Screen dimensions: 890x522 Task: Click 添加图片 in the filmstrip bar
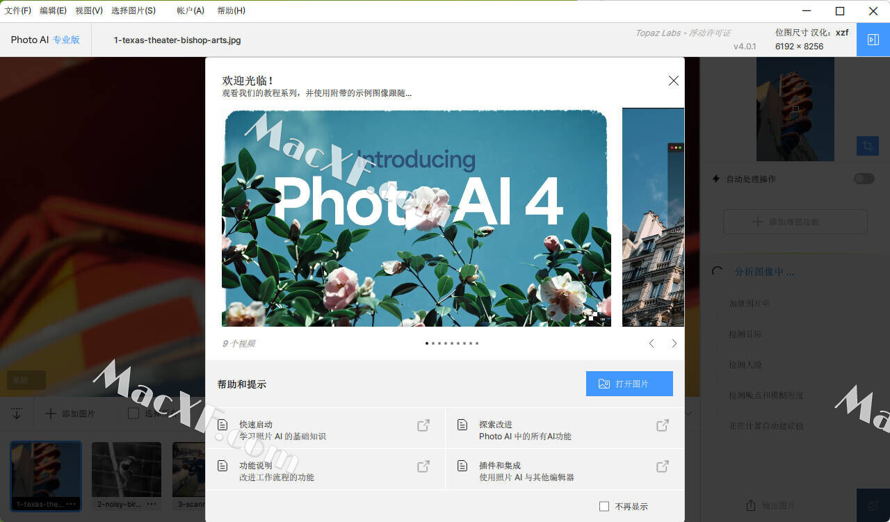coord(70,414)
